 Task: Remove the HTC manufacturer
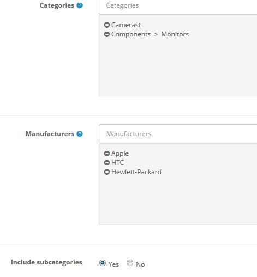(107, 163)
